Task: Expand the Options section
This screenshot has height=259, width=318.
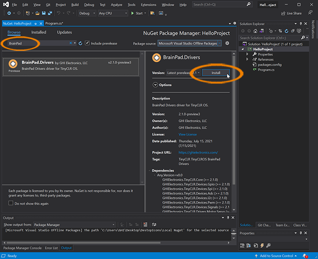Action: click(155, 85)
